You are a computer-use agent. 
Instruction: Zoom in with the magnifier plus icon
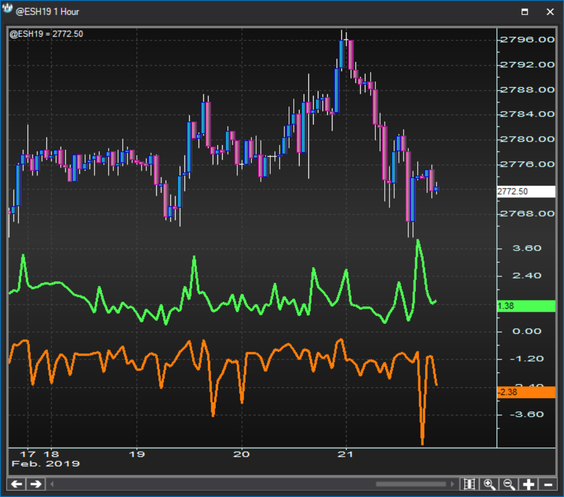[x=489, y=484]
